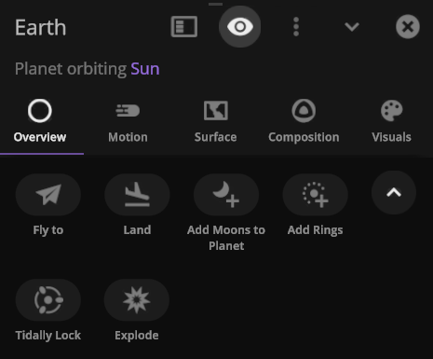Click the Tidally Lock icon
The width and height of the screenshot is (433, 359).
(48, 300)
